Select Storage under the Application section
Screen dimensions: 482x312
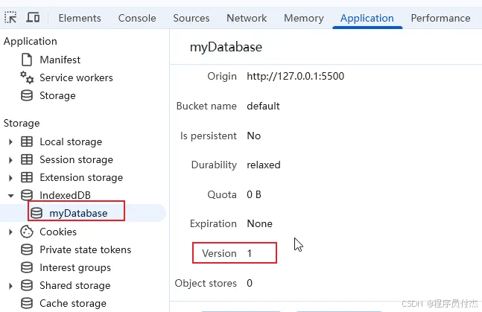pos(57,95)
